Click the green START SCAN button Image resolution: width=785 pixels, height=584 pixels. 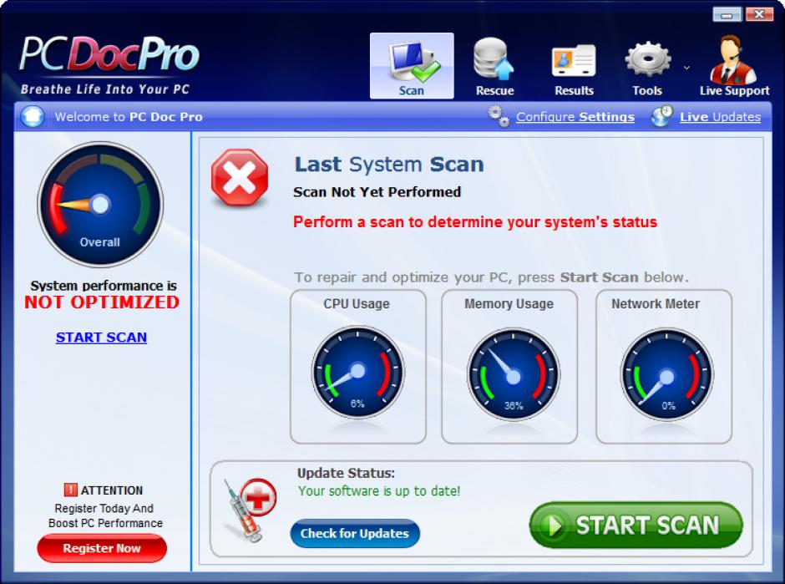pos(636,525)
